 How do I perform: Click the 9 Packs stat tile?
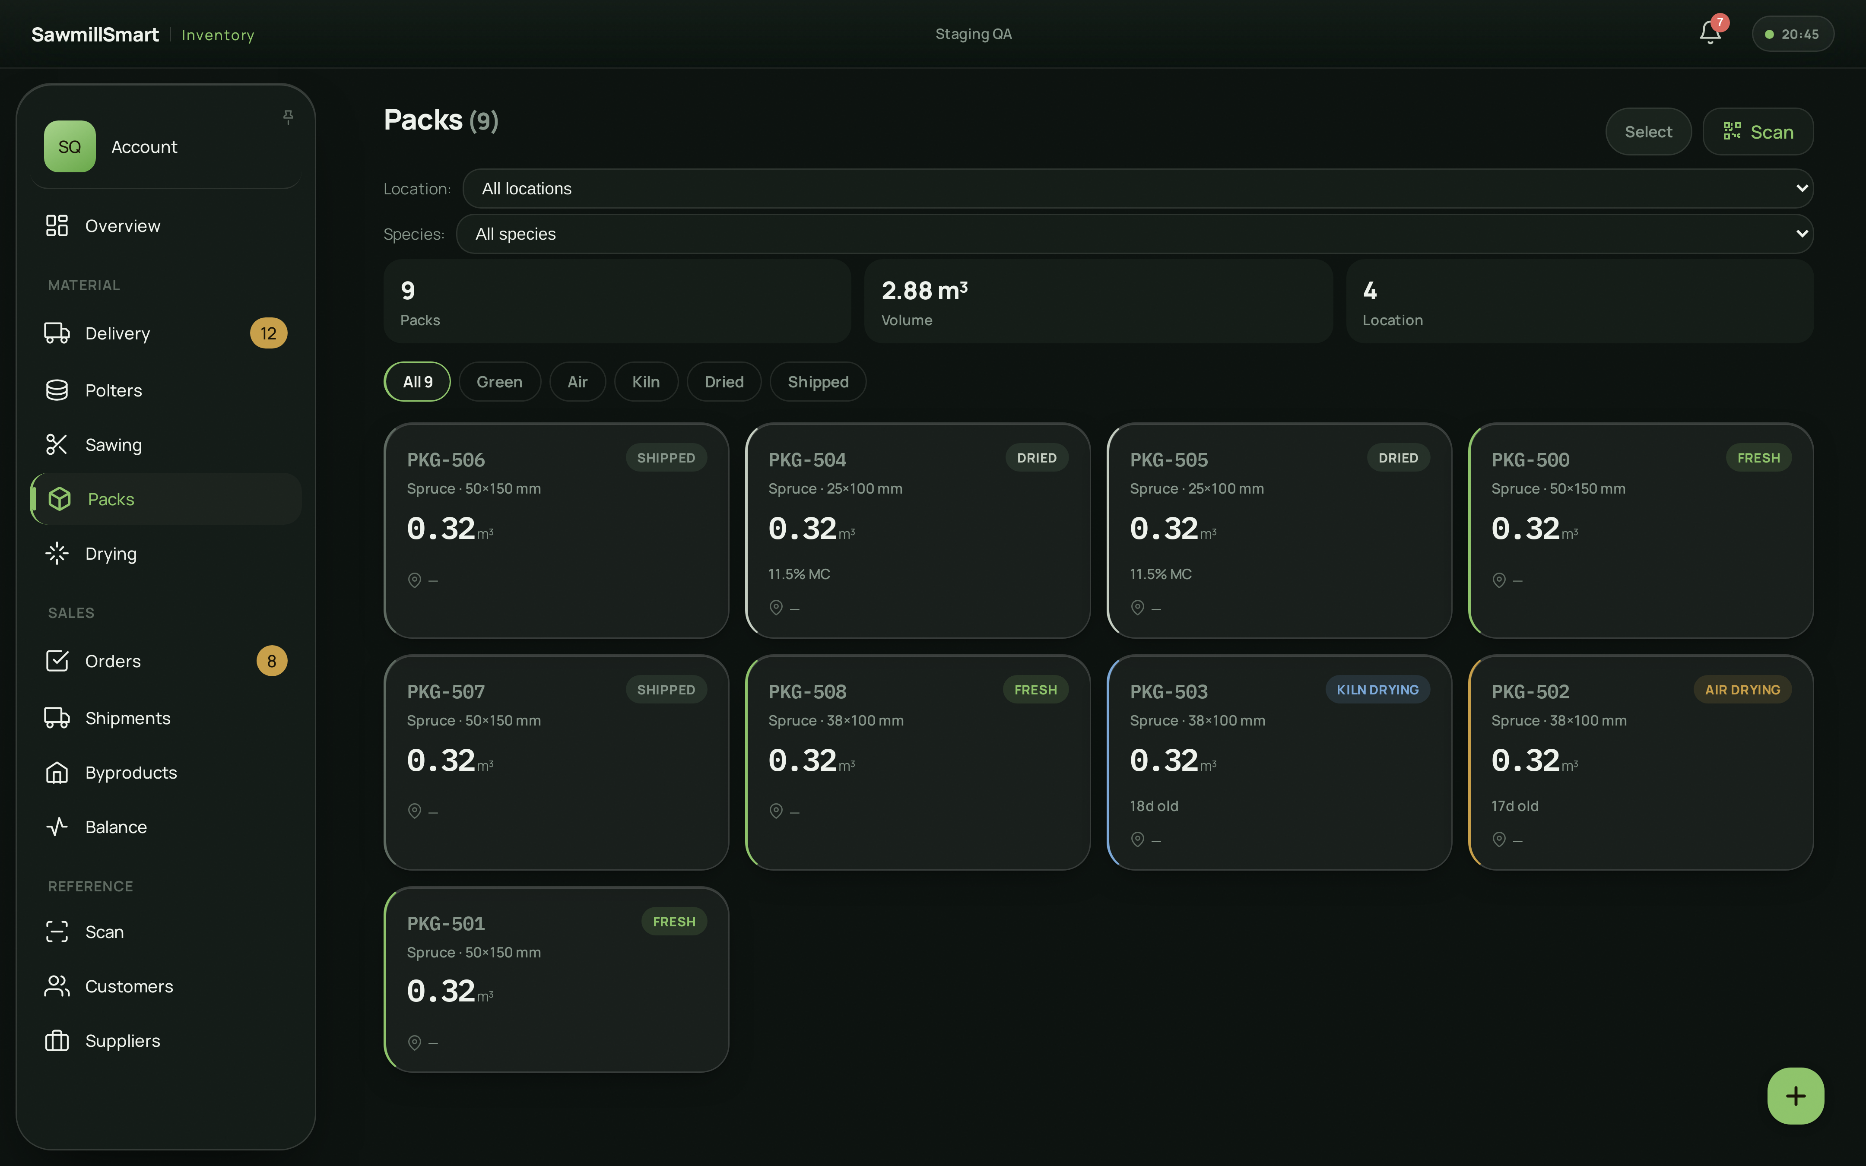(617, 301)
